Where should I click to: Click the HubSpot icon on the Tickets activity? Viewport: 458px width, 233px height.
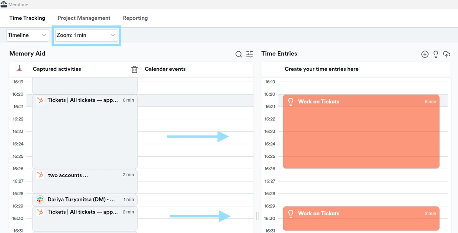(39, 100)
